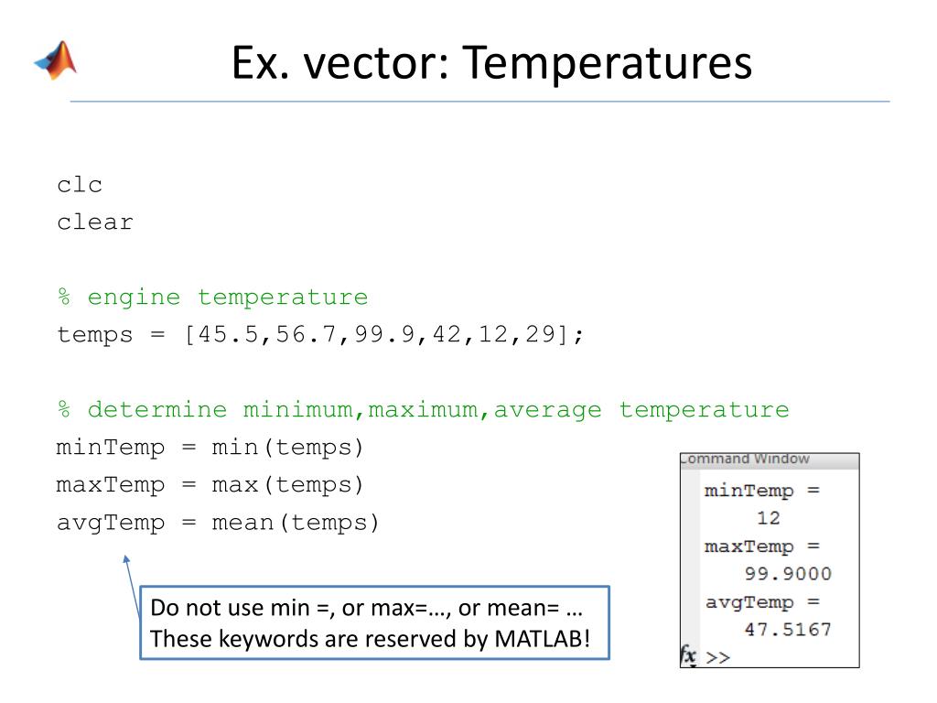Click the maxTemp = label in Command Window
This screenshot has width=937, height=703.
(762, 546)
